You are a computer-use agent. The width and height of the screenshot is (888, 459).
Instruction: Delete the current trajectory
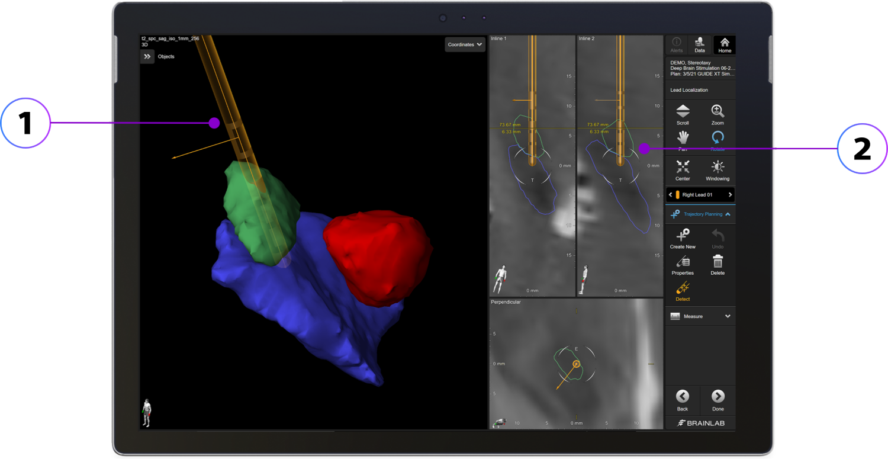pos(718,265)
